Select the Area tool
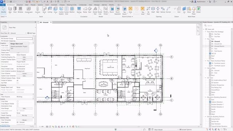Viewport: 233px width, 131px height. 130,10
